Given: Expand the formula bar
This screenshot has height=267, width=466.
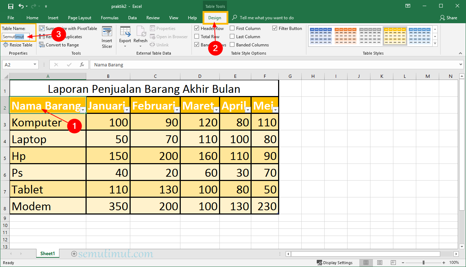Looking at the screenshot, I should pyautogui.click(x=461, y=65).
